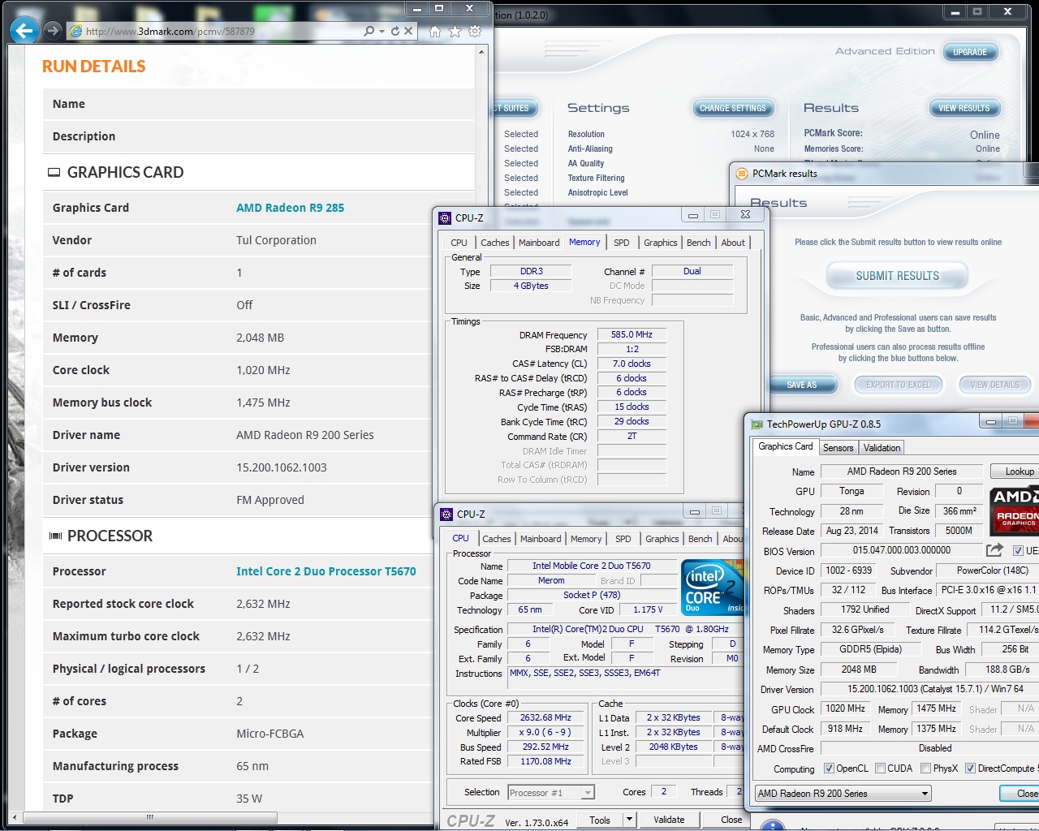Open the Caches tab in CPU-Z Memory window
This screenshot has height=831, width=1039.
click(x=494, y=243)
